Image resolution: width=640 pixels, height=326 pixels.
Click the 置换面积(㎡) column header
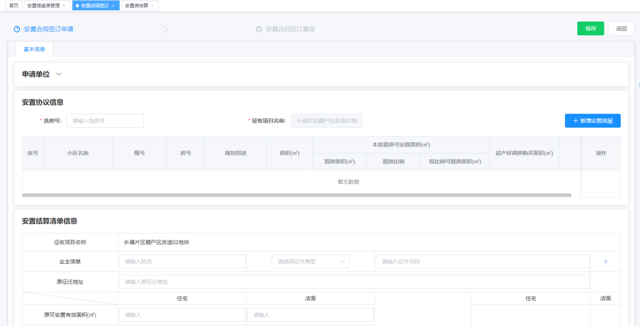(340, 161)
